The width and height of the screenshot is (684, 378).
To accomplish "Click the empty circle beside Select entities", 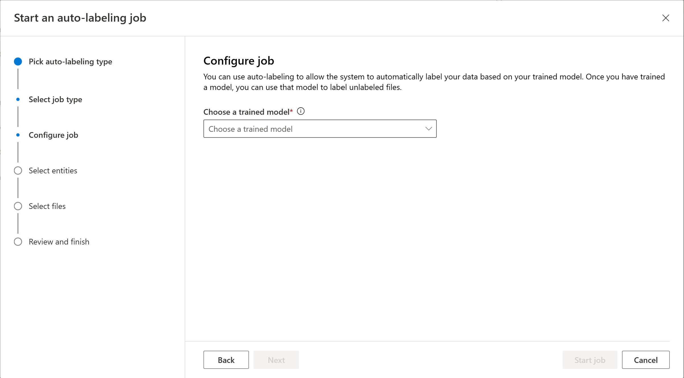I will [x=18, y=170].
